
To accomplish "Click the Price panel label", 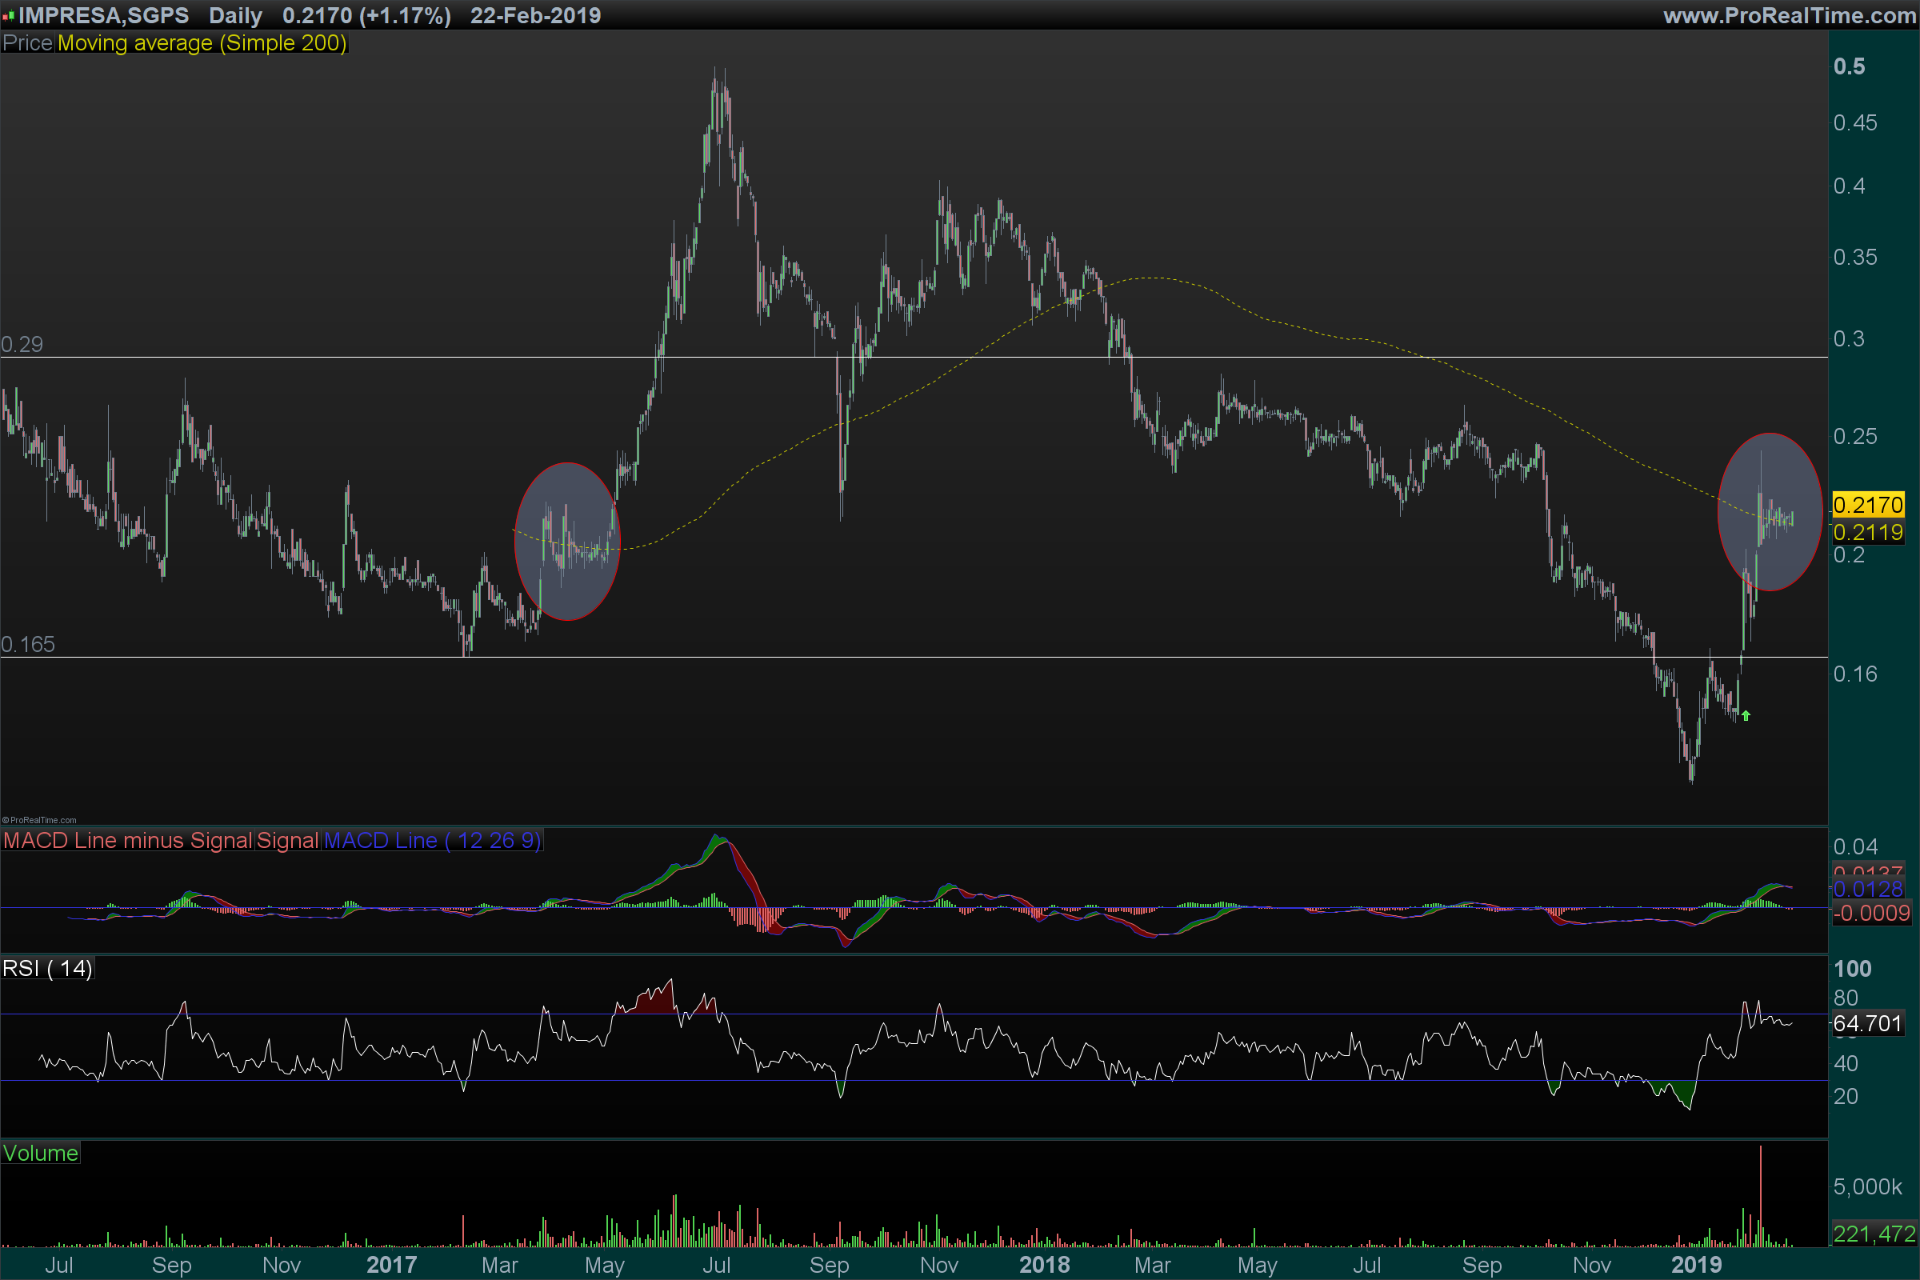I will coord(27,43).
